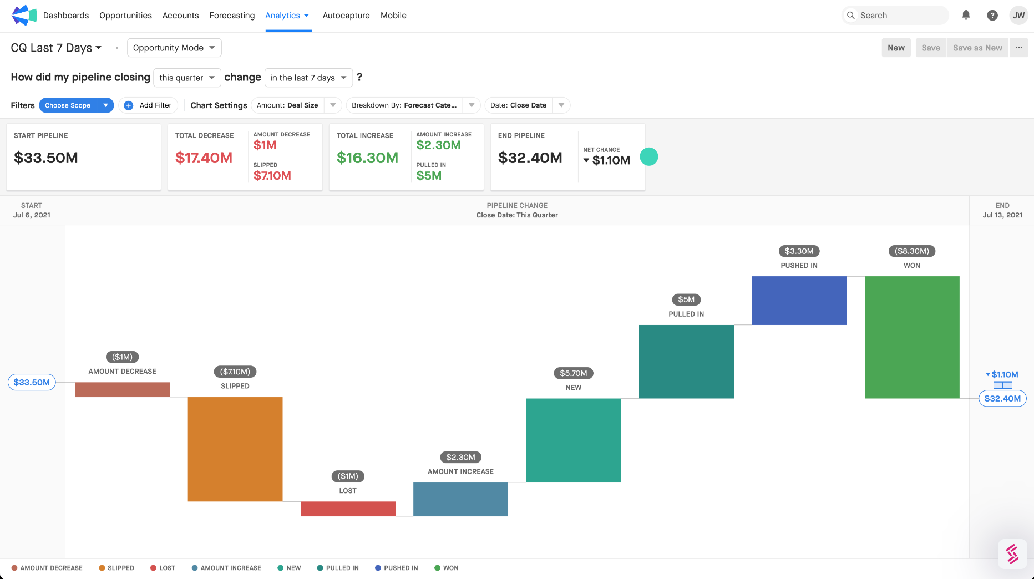
Task: Click the orange Slipped bar in chart
Action: click(235, 449)
